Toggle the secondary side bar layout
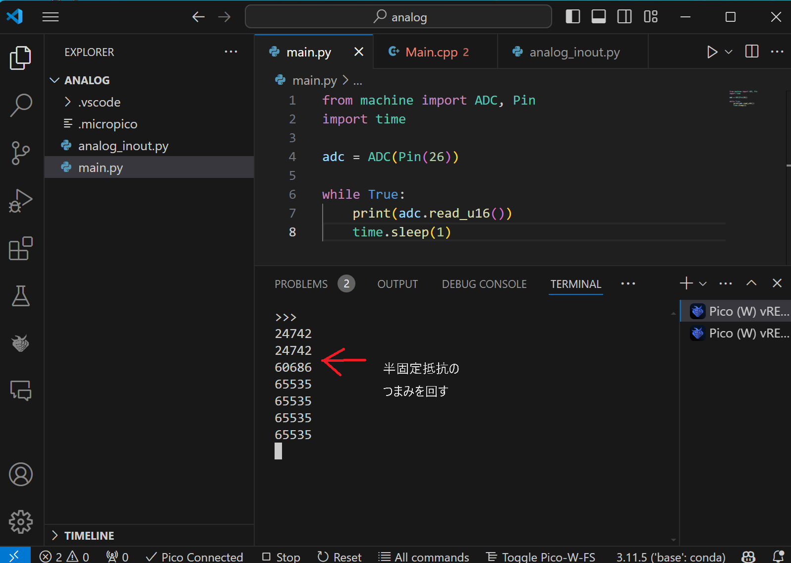 [624, 17]
